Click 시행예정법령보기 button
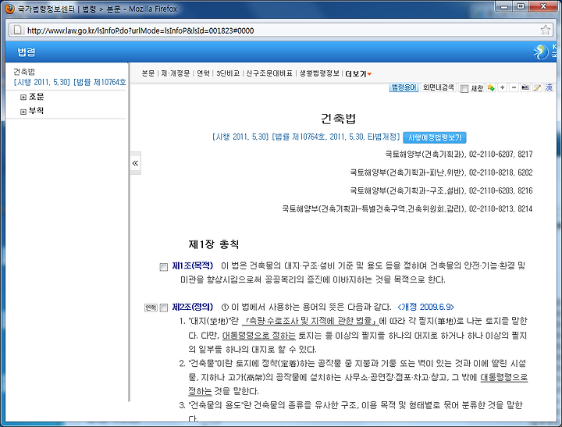This screenshot has height=427, width=562. point(435,137)
